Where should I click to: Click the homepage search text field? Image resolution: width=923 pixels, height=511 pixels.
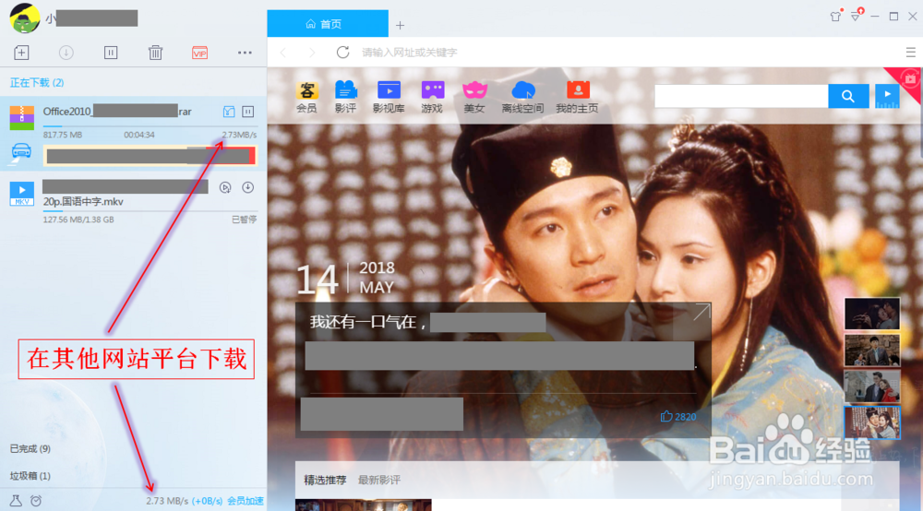741,96
